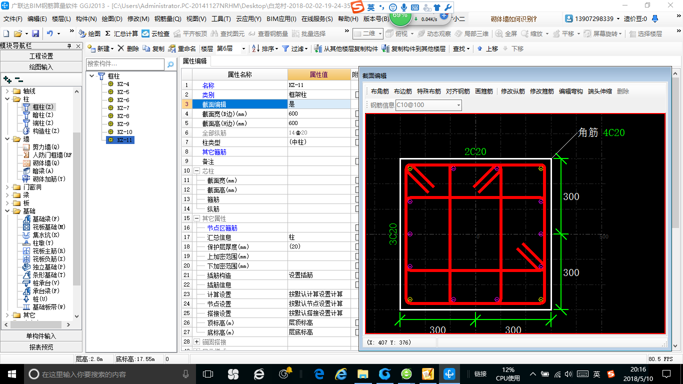Open 报表预览 section

click(x=41, y=346)
